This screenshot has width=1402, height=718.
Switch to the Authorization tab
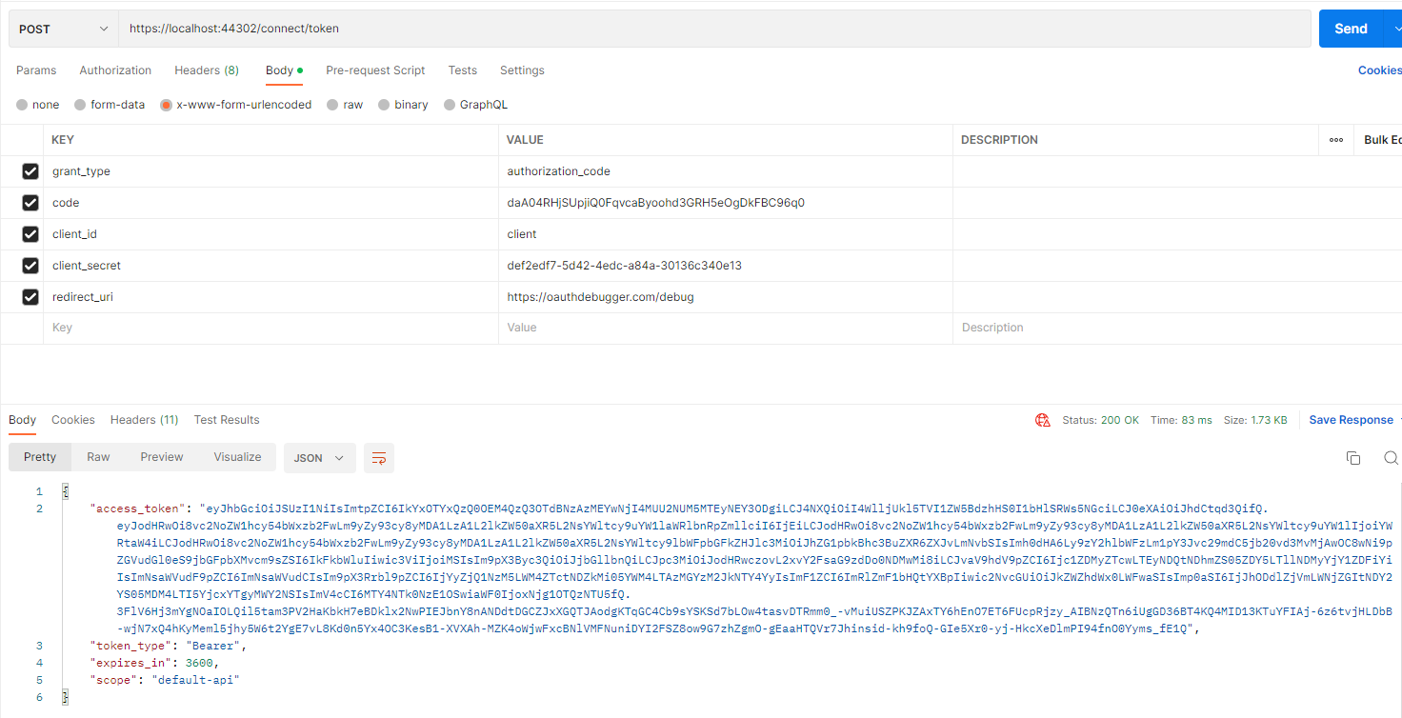click(115, 70)
